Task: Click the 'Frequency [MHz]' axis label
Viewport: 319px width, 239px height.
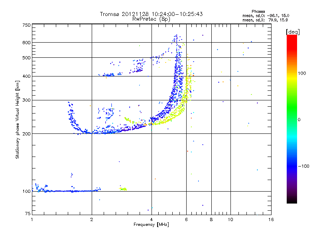Action: pos(151,225)
